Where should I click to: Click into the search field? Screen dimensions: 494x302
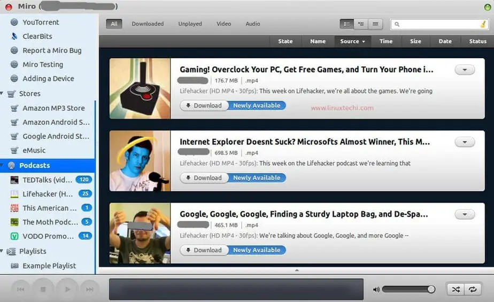point(439,24)
